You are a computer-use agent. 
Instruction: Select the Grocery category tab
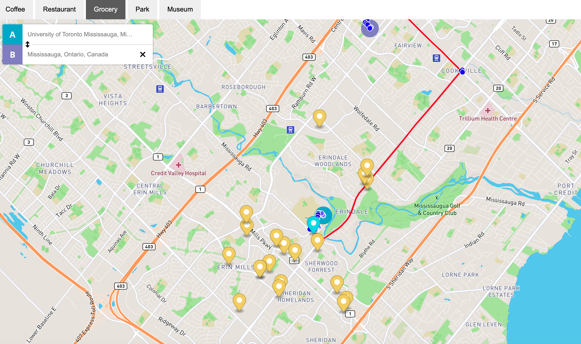pos(105,9)
